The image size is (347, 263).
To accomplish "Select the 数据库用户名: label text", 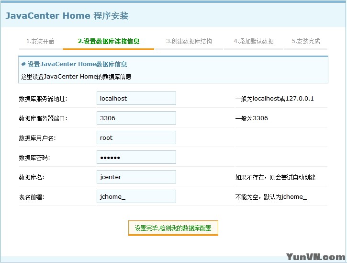I will tap(37, 138).
